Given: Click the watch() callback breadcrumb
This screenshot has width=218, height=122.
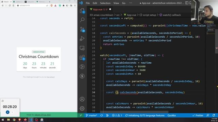Looking at the screenshot, I should click(170, 15).
